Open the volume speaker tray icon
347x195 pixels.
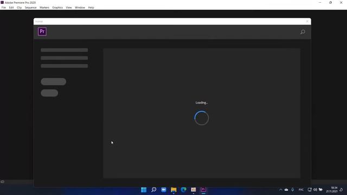click(x=315, y=190)
